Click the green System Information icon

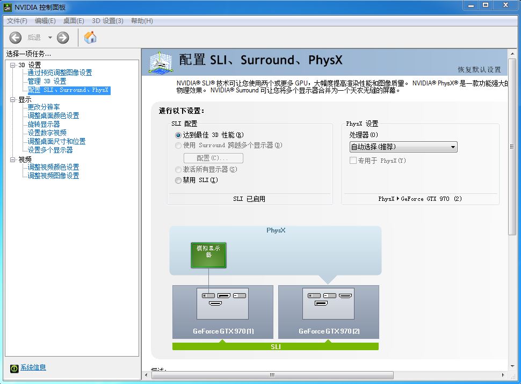click(15, 368)
